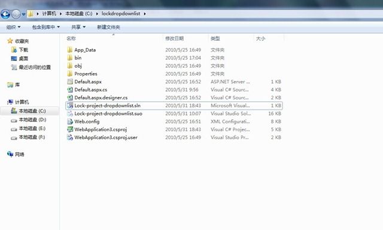Click the 16 KB size cell
Screen dimensions: 383x230
pyautogui.click(x=275, y=113)
